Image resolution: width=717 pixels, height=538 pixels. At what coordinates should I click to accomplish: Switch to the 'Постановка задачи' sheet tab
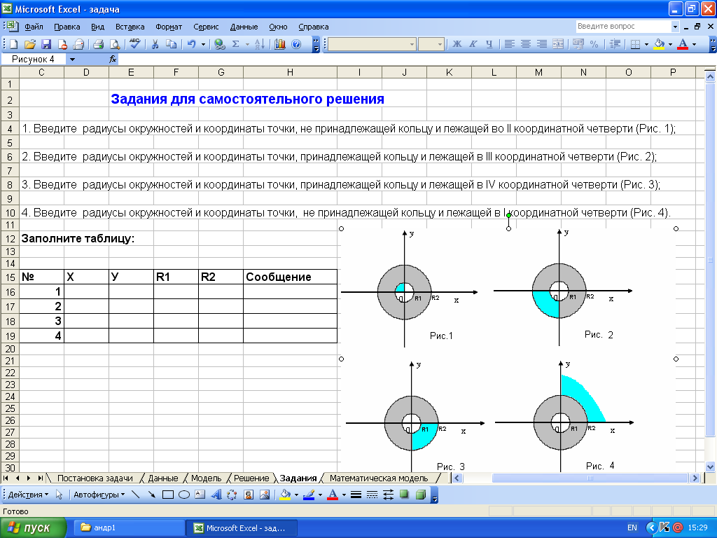[x=95, y=478]
